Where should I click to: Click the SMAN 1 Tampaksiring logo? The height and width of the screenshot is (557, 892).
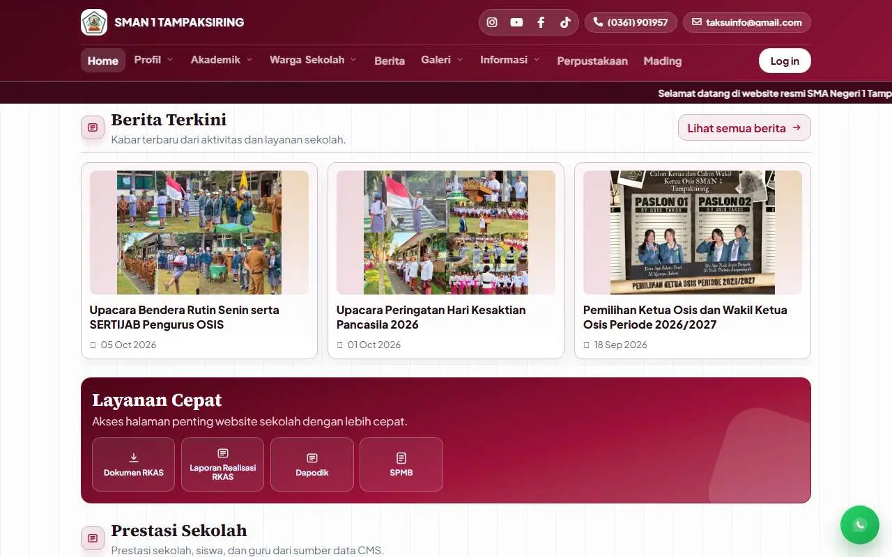(x=94, y=22)
